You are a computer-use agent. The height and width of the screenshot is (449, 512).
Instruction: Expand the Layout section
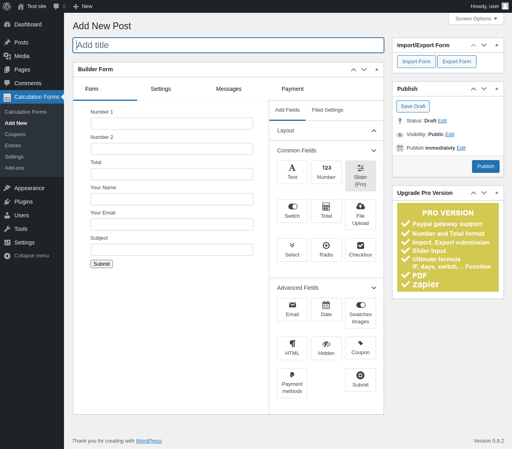click(x=326, y=131)
